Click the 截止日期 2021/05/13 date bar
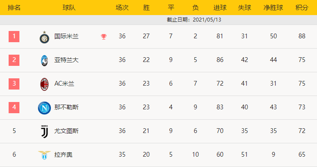The image size is (317, 167). (x=159, y=20)
